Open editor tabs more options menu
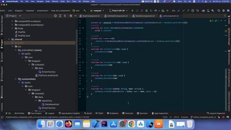The height and width of the screenshot is (130, 231). 225,16
